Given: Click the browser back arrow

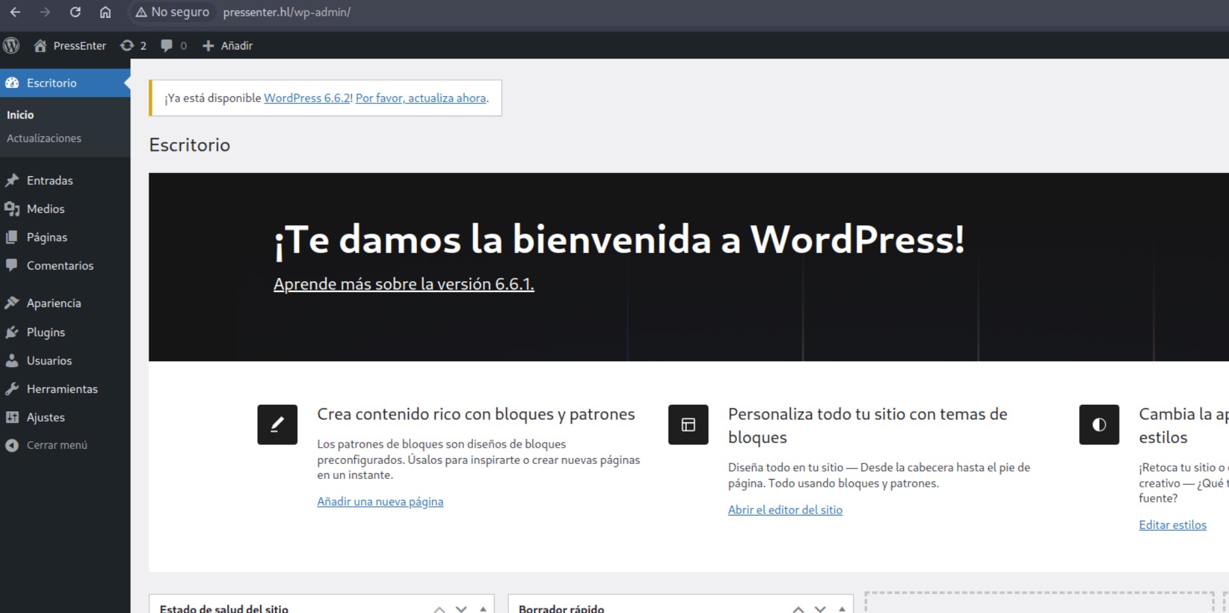Looking at the screenshot, I should point(16,12).
